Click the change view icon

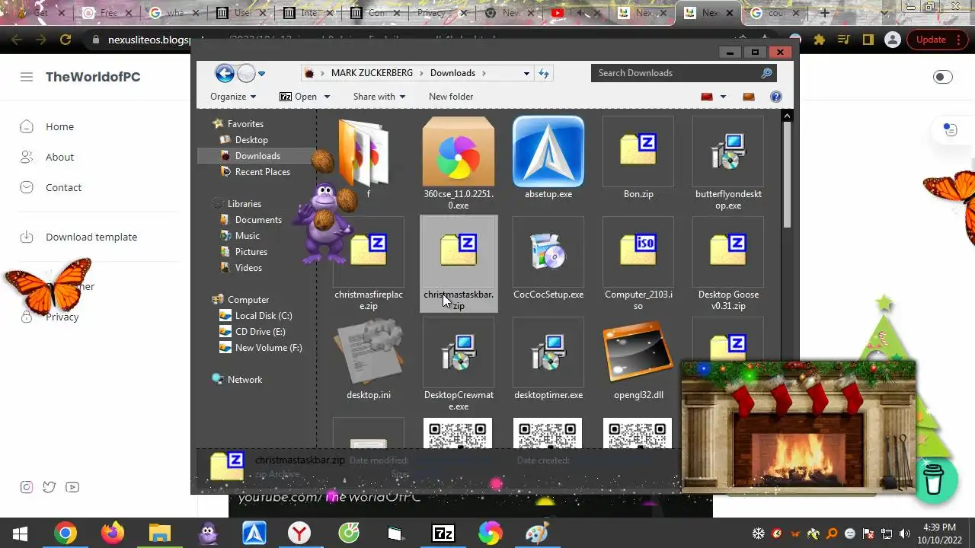[706, 97]
